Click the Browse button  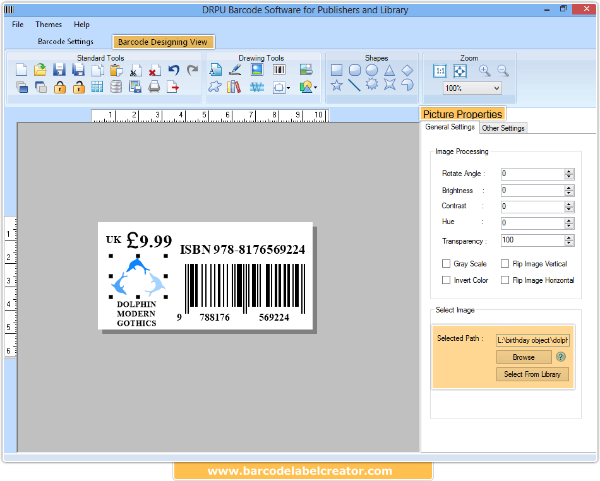(524, 357)
